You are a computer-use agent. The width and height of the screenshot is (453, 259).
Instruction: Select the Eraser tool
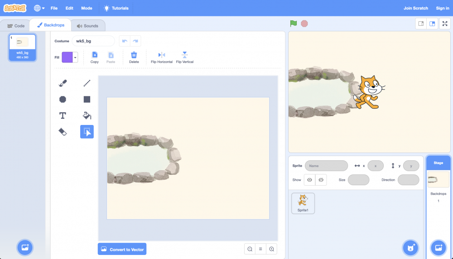coord(63,132)
